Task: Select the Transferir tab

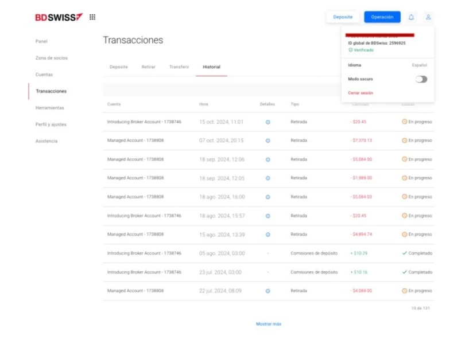Action: pyautogui.click(x=179, y=67)
